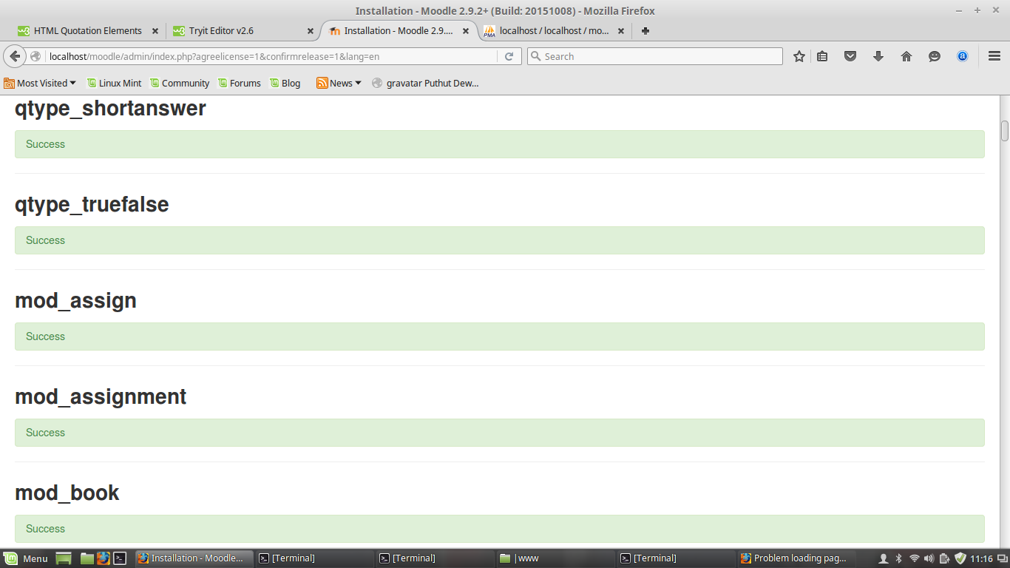Image resolution: width=1010 pixels, height=568 pixels.
Task: Switch to Tryit Editor v2.6 tab
Action: (x=243, y=31)
